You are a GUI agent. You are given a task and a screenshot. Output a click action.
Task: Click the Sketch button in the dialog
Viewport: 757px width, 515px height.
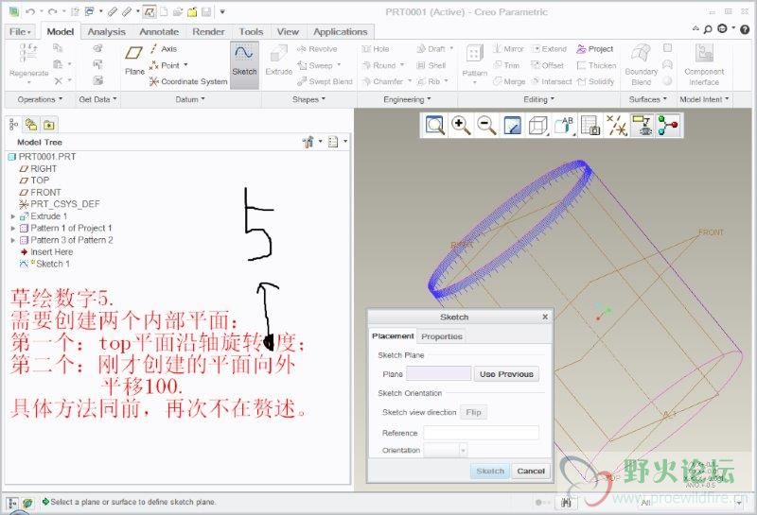pos(490,471)
